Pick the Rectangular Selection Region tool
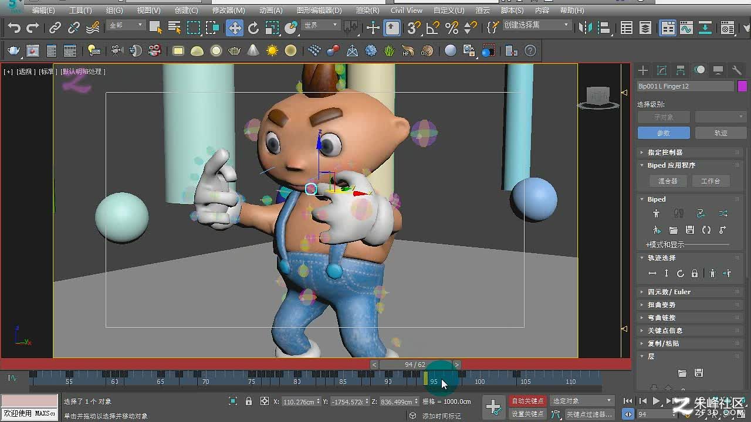751x422 pixels. 194,28
